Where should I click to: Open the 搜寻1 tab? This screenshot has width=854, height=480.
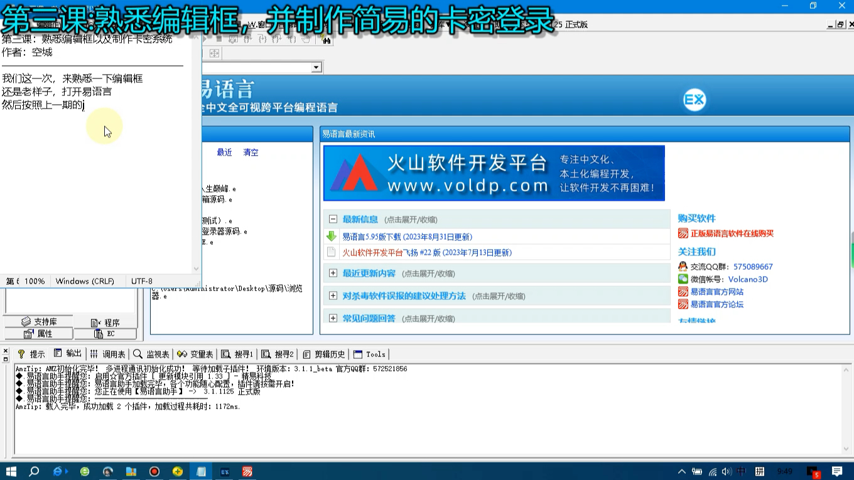click(237, 354)
